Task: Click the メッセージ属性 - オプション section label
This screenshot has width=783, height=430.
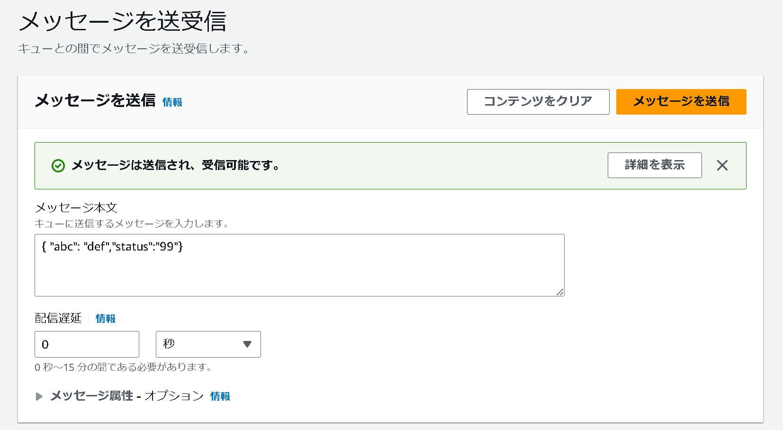Action: click(x=127, y=396)
